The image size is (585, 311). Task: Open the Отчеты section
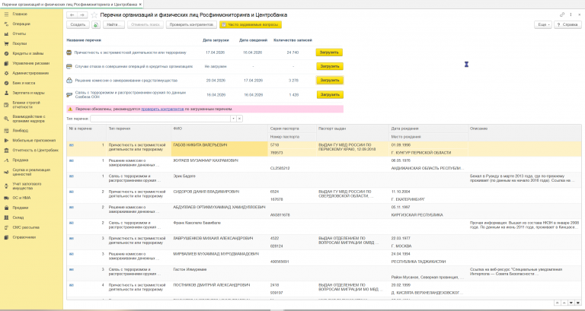[x=19, y=33]
